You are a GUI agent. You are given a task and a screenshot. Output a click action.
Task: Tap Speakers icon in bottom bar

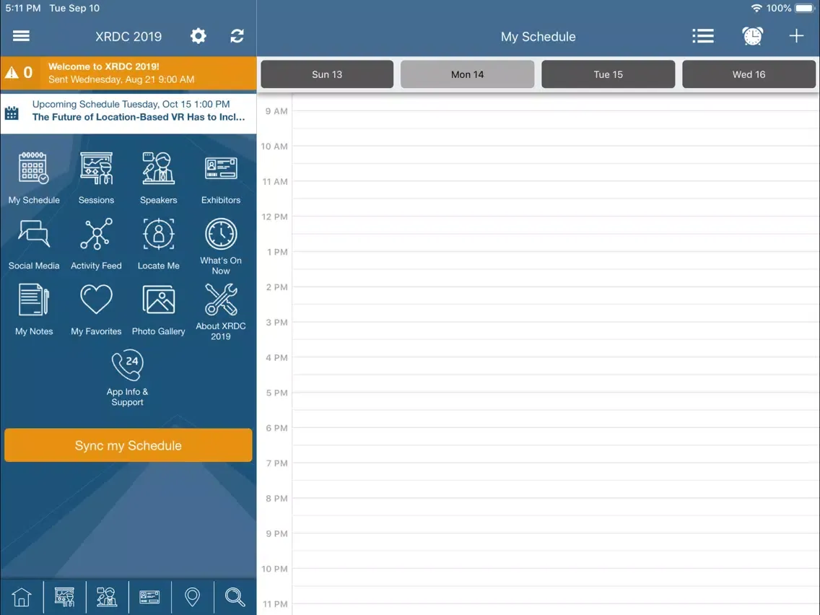tap(107, 597)
